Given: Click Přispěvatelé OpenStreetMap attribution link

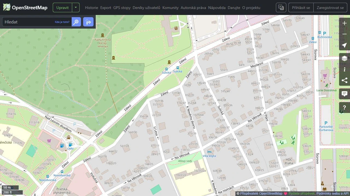Looking at the screenshot, I should (261, 194).
